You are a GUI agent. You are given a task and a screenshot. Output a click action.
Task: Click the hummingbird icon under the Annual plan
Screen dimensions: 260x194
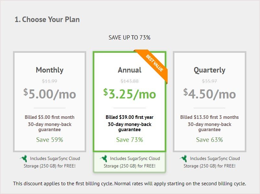[x=104, y=159]
